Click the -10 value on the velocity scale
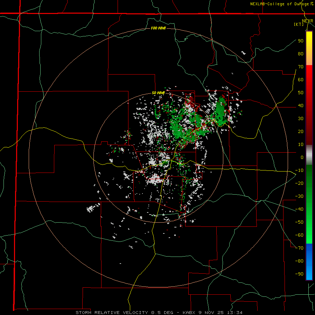This screenshot has width=315, height=315. pyautogui.click(x=299, y=170)
